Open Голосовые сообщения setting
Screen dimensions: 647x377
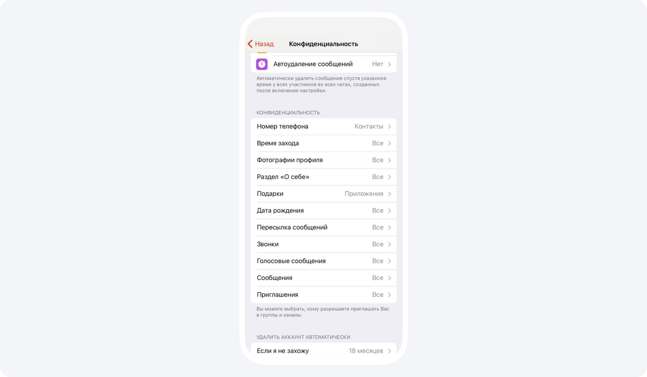(x=323, y=261)
